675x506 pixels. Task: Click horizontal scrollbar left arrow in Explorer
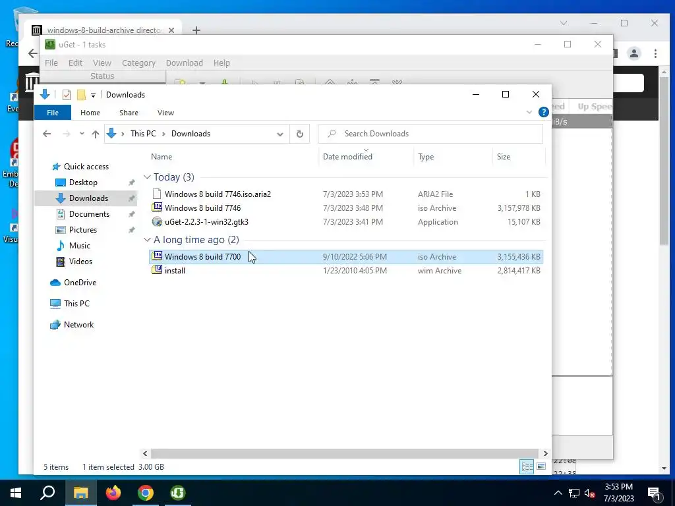click(145, 453)
